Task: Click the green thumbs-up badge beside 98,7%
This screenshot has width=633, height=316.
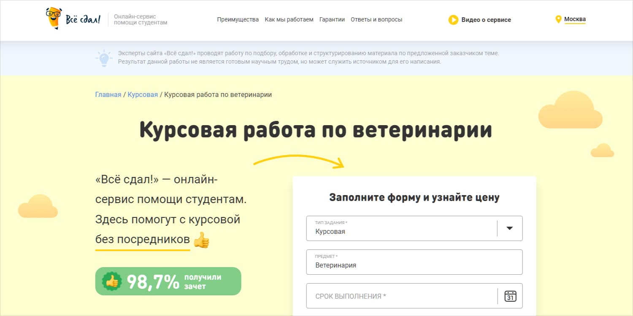Action: [x=112, y=281]
